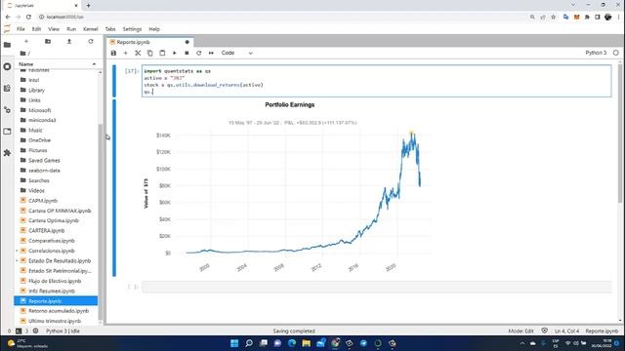Select the Correlaciones.ipynb file
The image size is (625, 351).
click(x=56, y=251)
